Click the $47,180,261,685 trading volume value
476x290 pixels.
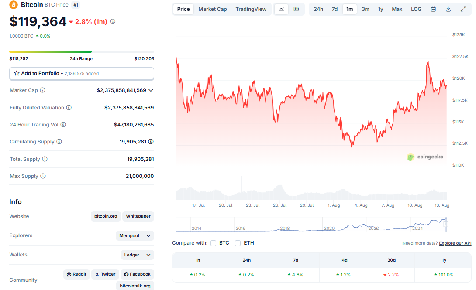point(134,125)
